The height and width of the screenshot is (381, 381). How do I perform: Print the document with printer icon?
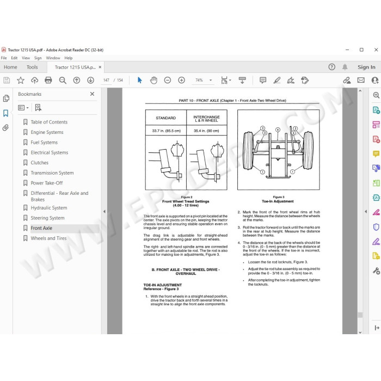pyautogui.click(x=48, y=80)
